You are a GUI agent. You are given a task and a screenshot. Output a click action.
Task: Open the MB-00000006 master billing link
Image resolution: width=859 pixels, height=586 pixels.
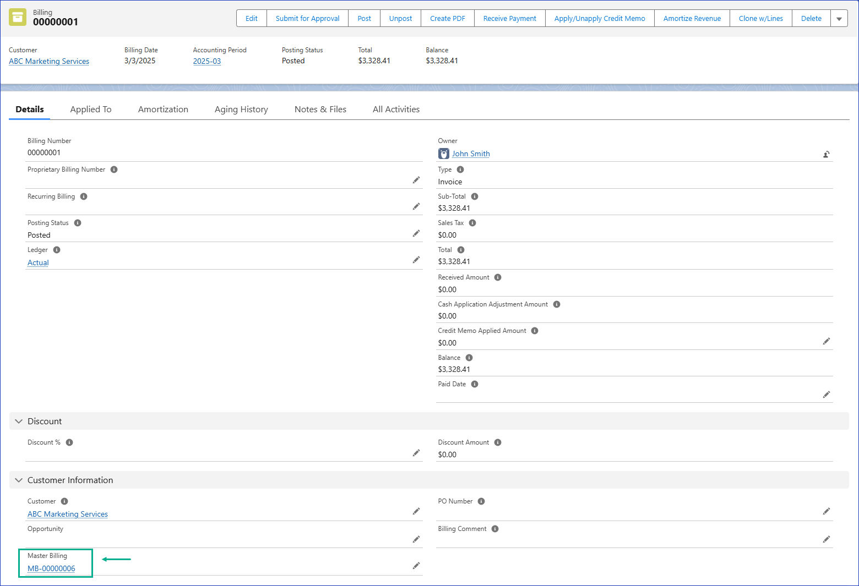51,568
